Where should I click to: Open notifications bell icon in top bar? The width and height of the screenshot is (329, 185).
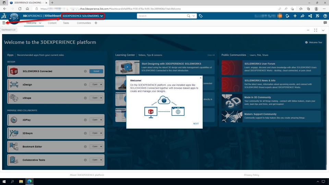point(288,16)
